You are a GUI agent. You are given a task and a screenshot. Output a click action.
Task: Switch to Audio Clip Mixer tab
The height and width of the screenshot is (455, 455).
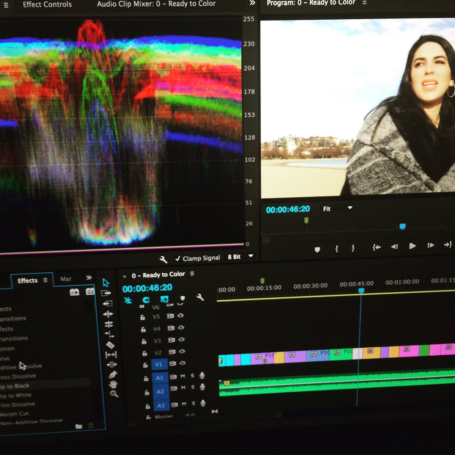pos(156,4)
